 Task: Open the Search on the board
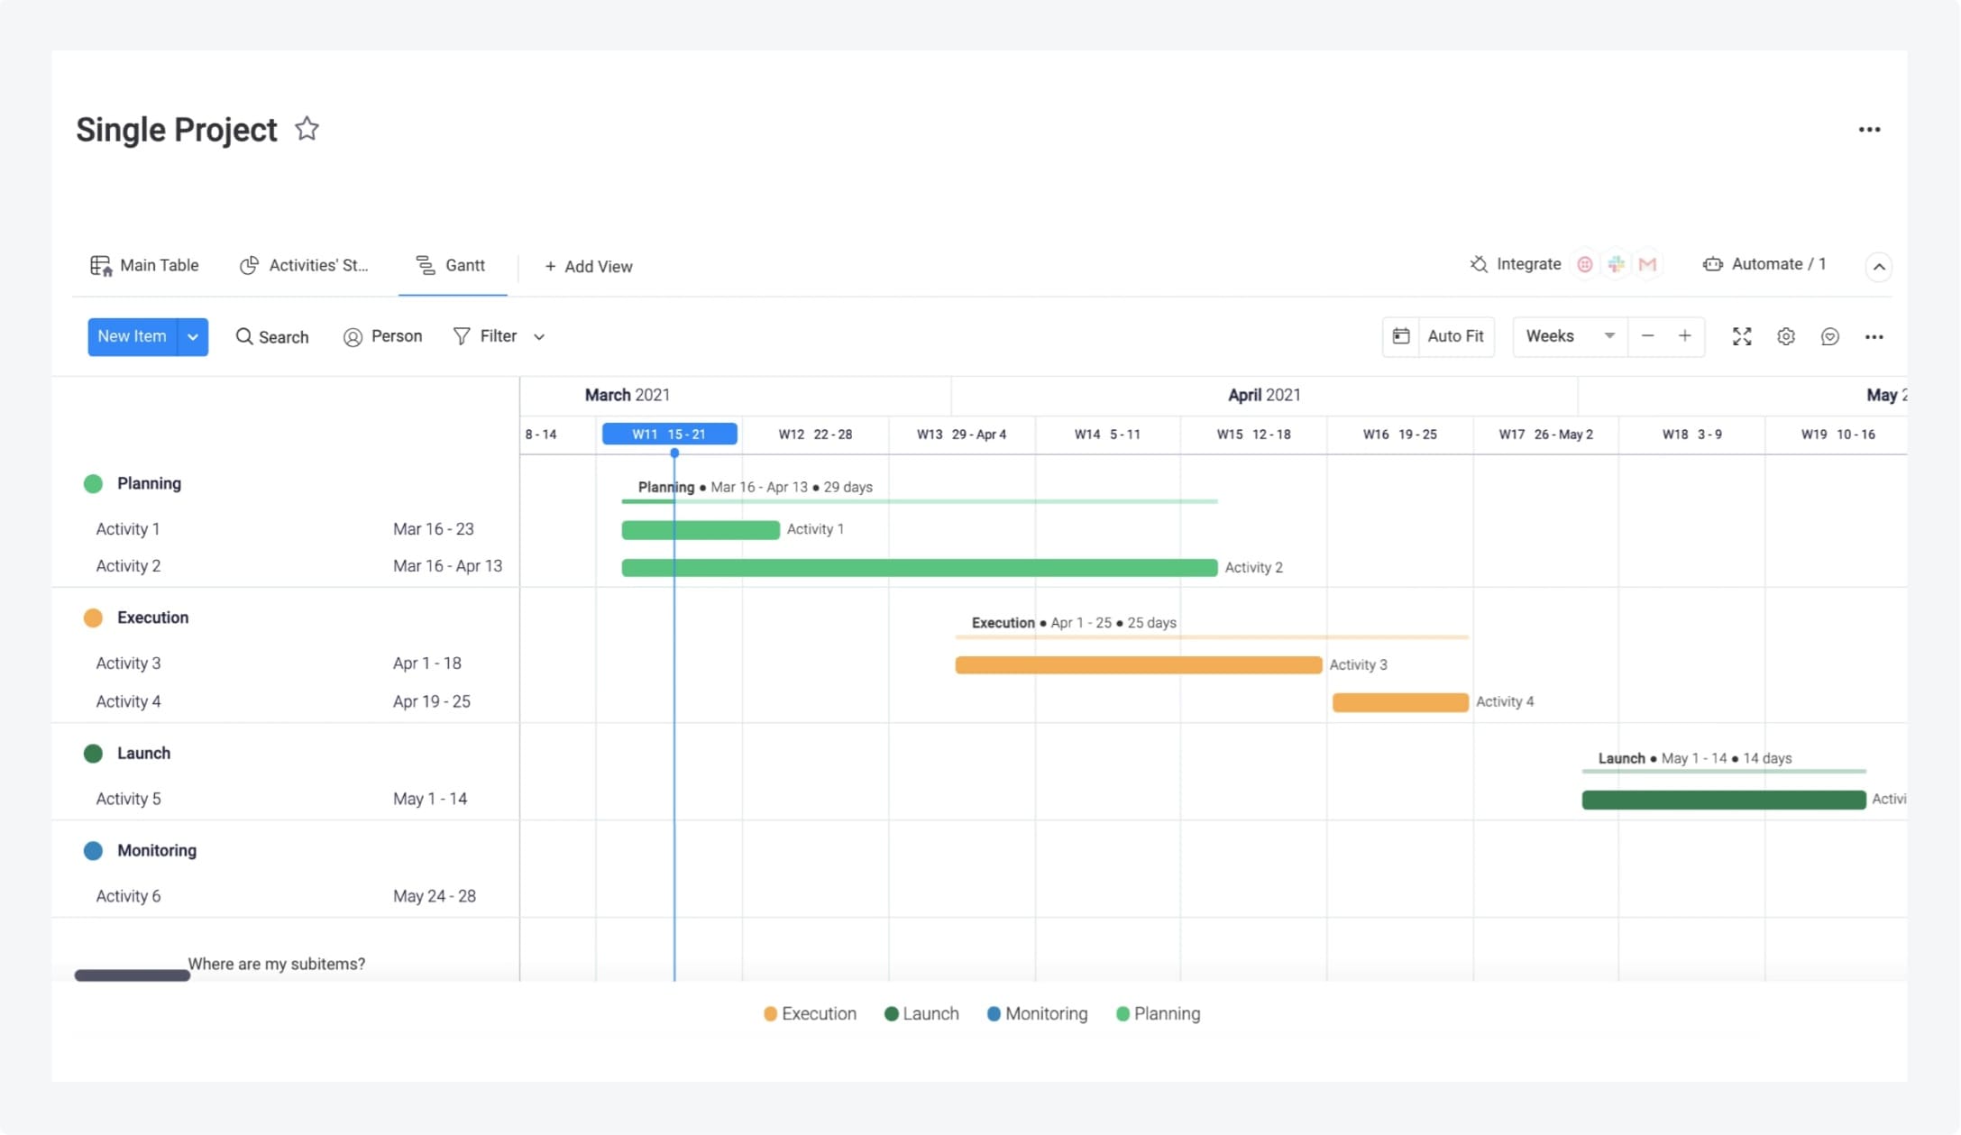pyautogui.click(x=272, y=336)
